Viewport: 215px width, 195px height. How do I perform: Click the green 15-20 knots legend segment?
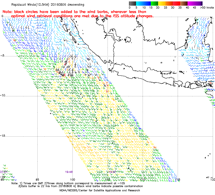(x=154, y=3)
